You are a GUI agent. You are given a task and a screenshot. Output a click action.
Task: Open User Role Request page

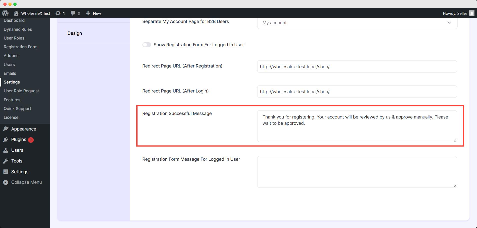point(21,91)
